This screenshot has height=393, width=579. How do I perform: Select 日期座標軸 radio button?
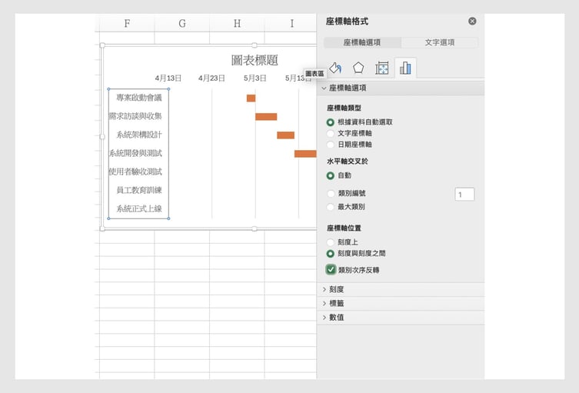331,145
